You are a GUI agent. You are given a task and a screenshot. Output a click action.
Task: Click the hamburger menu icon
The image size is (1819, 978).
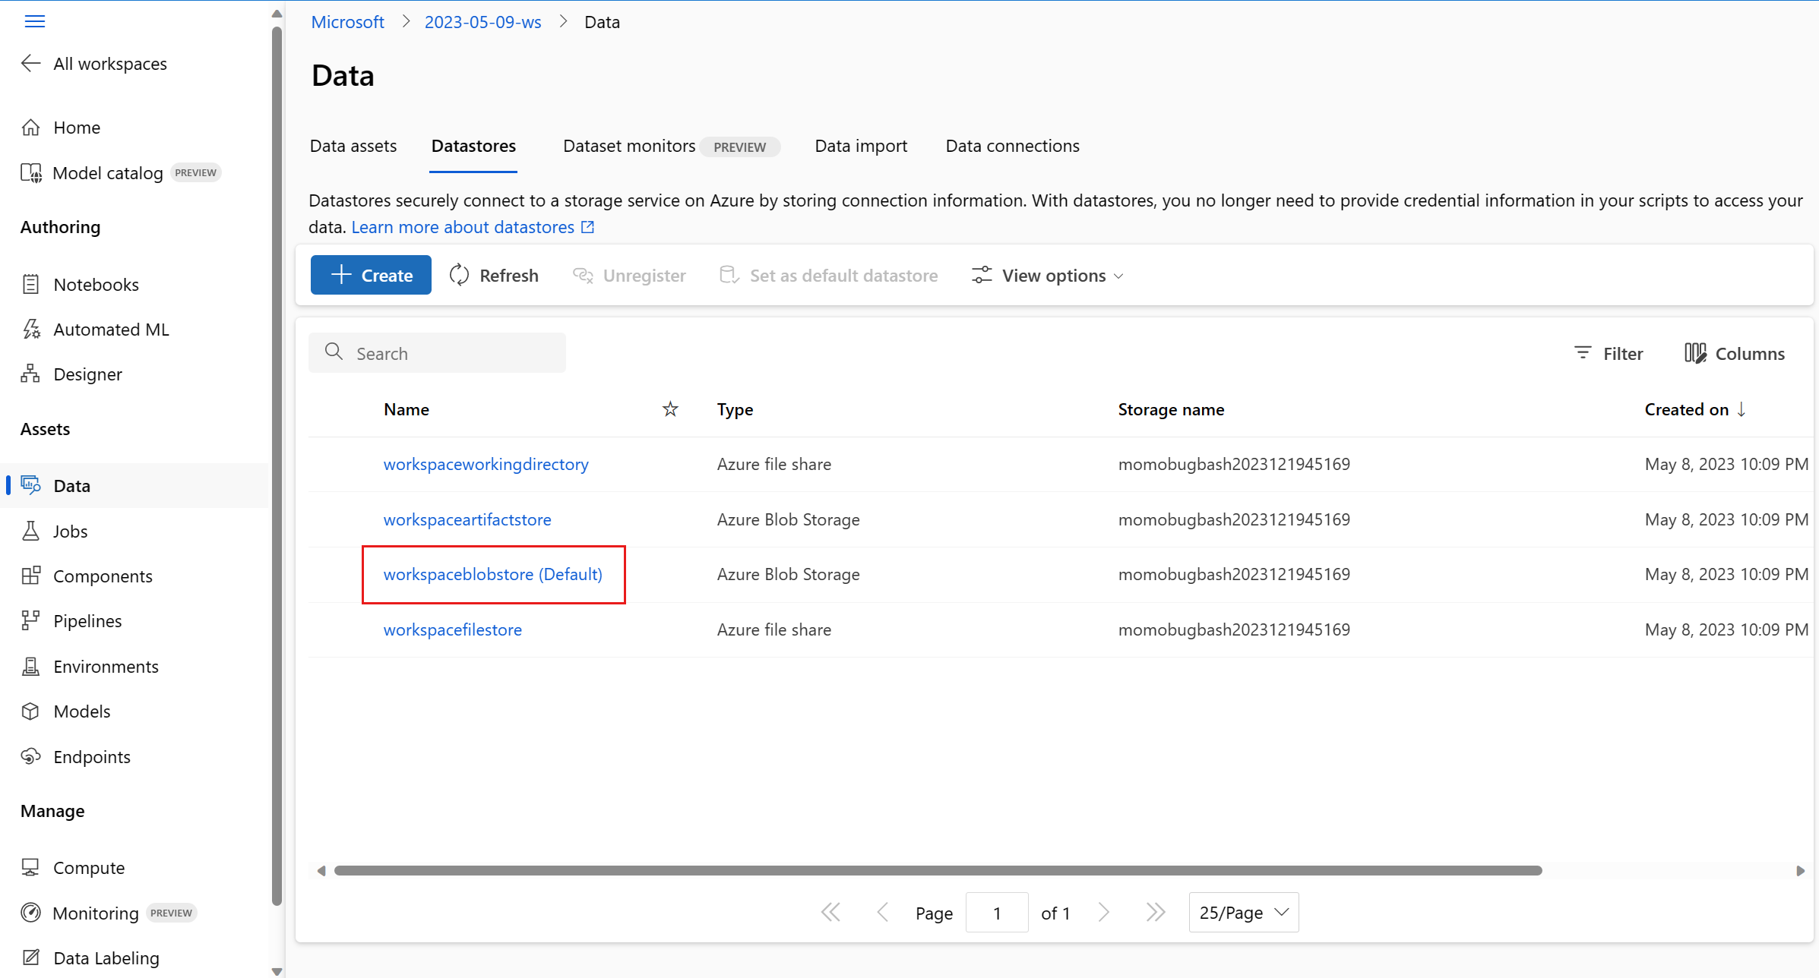[35, 21]
